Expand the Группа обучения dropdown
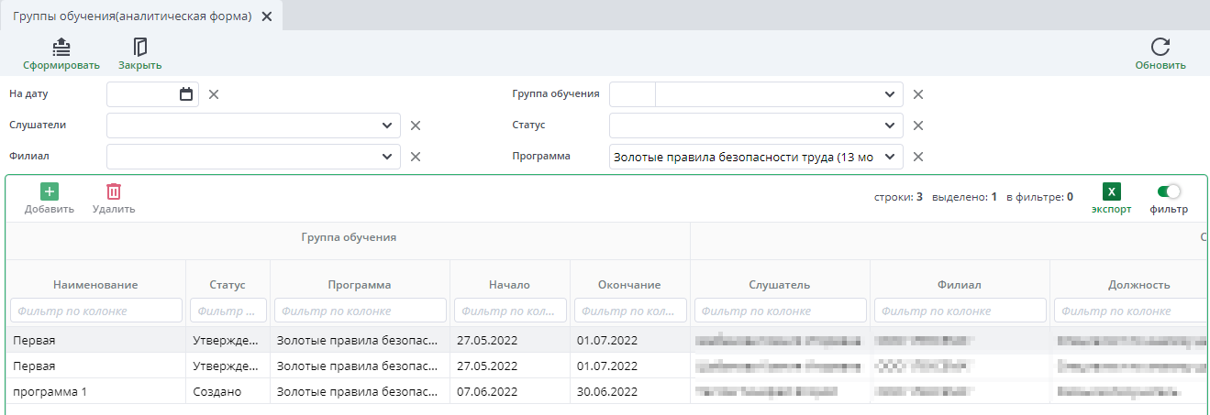 point(889,94)
